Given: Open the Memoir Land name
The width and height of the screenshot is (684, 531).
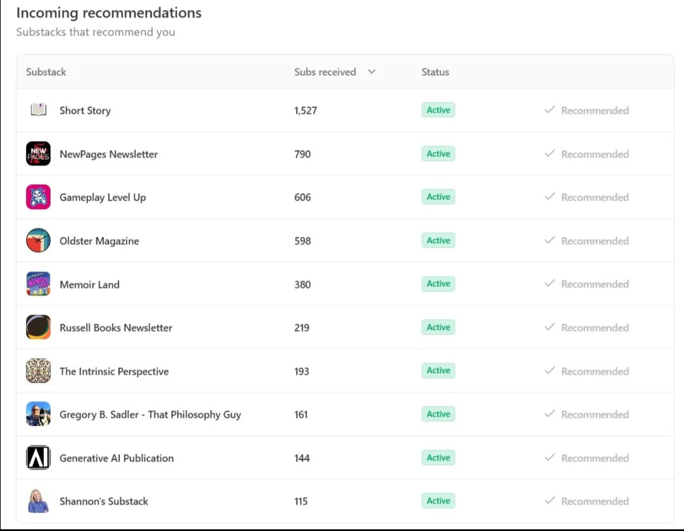Looking at the screenshot, I should coord(89,285).
